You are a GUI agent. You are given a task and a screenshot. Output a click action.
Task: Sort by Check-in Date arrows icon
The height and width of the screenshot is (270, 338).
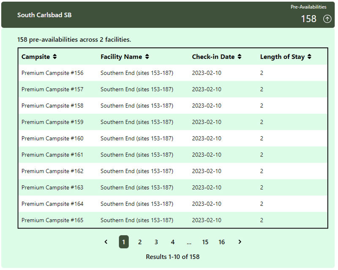pyautogui.click(x=240, y=57)
